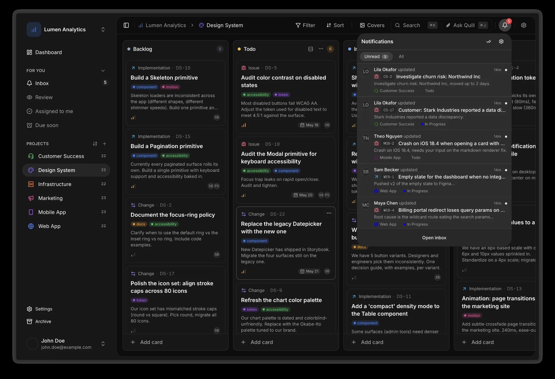Screen dimensions: 555x379
Task: Open Todo column more options
Action: [321, 49]
